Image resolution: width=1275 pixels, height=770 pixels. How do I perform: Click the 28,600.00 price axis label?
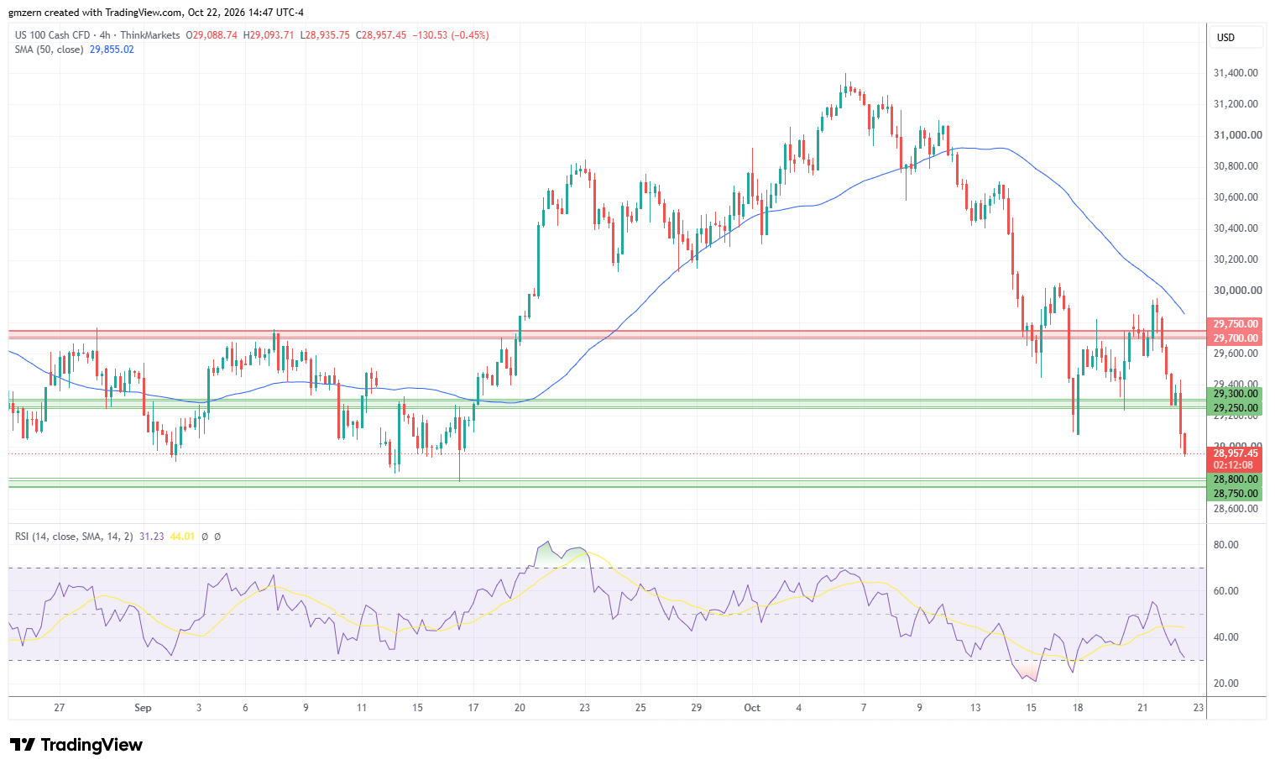click(x=1236, y=509)
